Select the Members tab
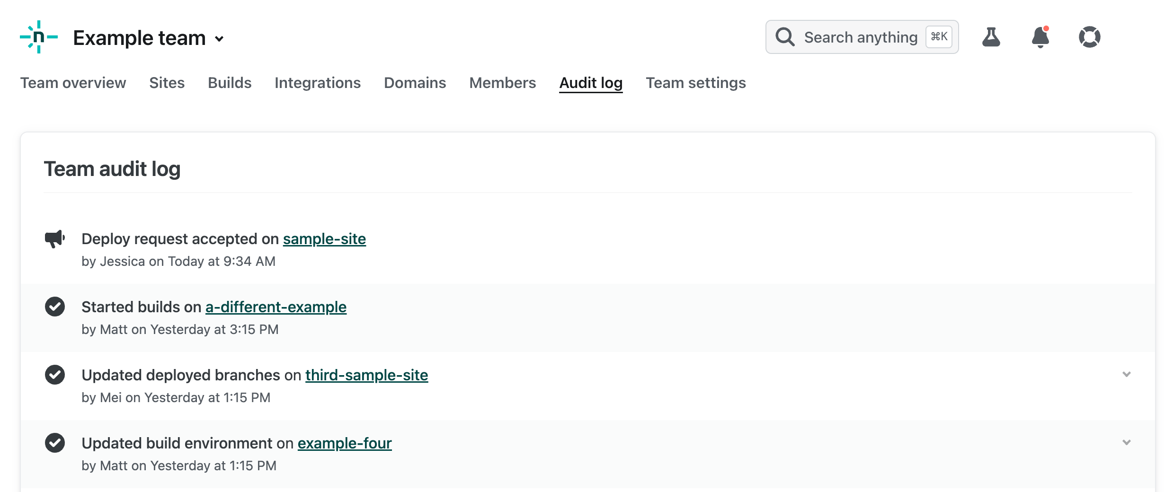 [x=502, y=83]
